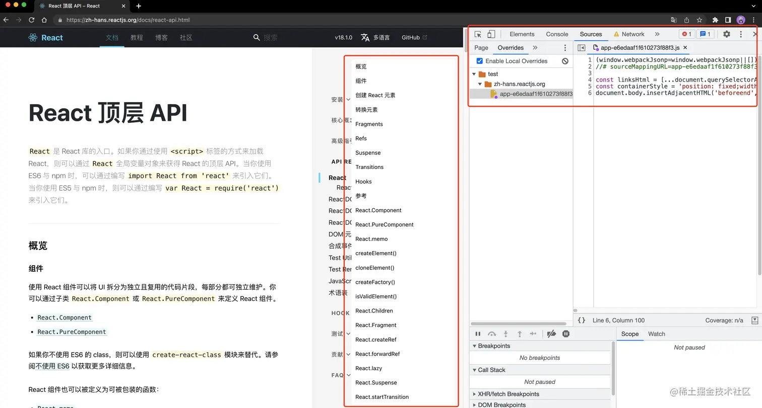Screen dimensions: 762x408
Task: Close the app-e6edaaf1f610273f88f3.js editor tab
Action: pyautogui.click(x=685, y=48)
